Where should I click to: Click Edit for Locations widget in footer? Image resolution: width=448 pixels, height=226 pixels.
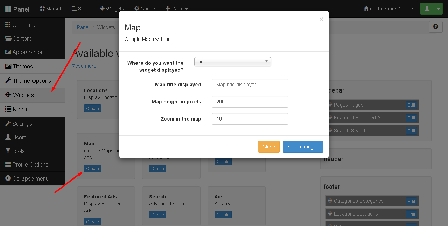point(412,214)
